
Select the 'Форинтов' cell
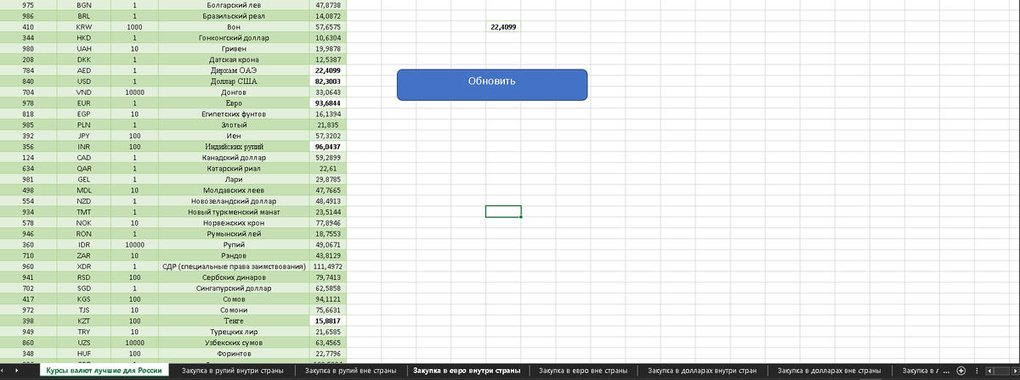234,354
